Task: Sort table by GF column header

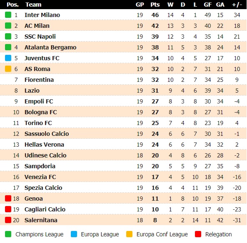Action: pos(207,5)
